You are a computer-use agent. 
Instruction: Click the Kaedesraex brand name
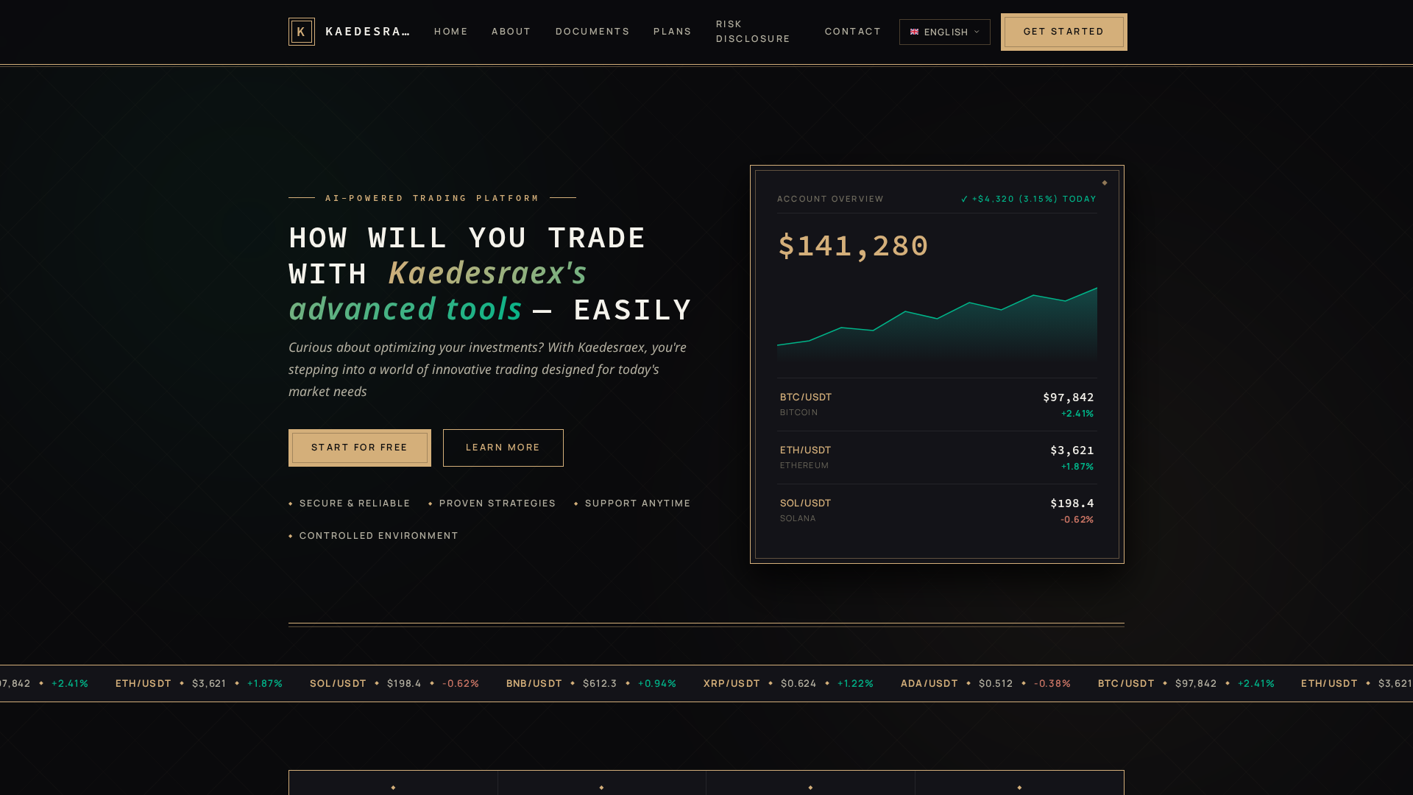367,32
